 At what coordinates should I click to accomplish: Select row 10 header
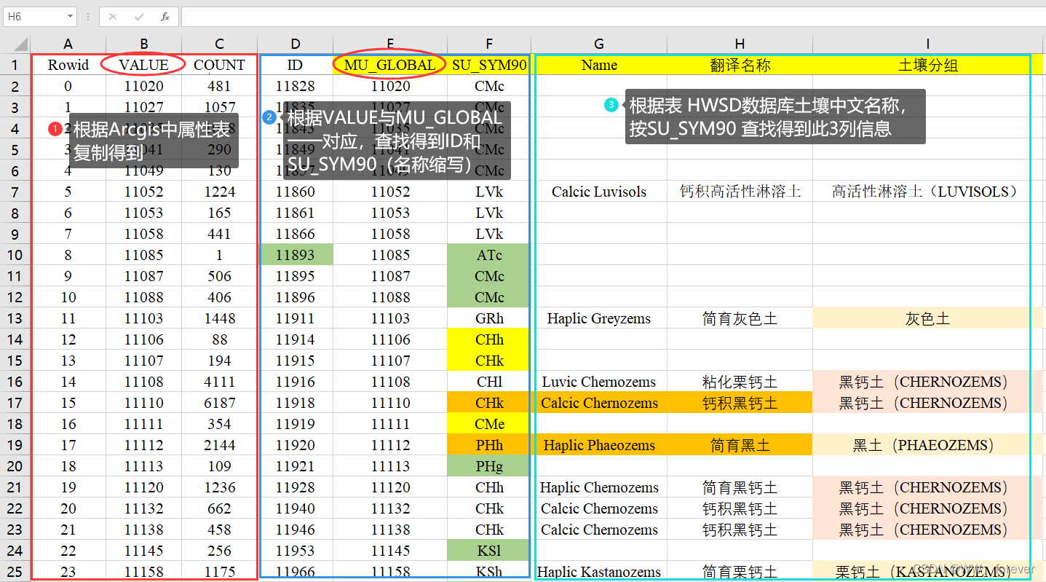(x=15, y=255)
